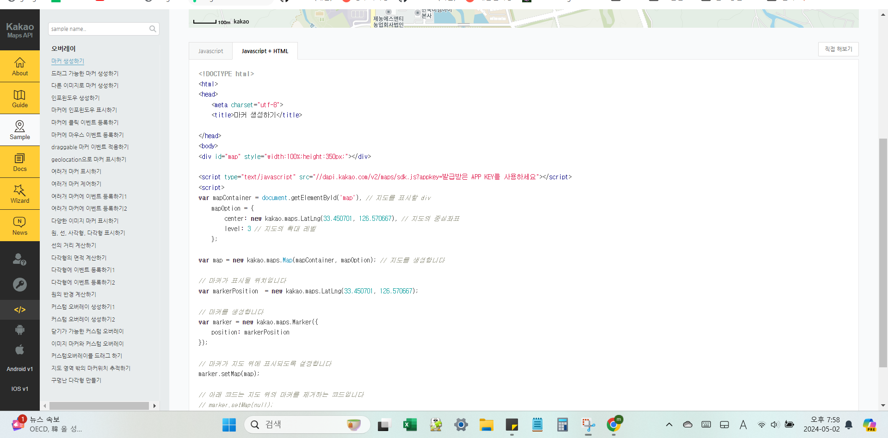The width and height of the screenshot is (888, 438).
Task: Open the Android icon in the sidebar
Action: pos(19,330)
